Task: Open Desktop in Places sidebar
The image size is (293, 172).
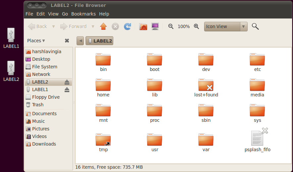Action: (49, 59)
